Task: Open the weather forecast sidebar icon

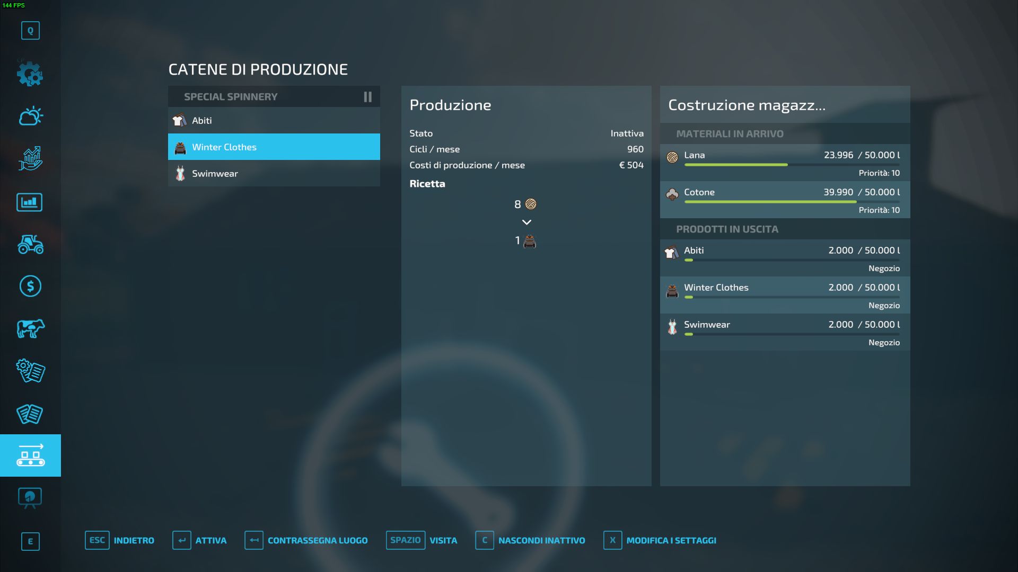Action: pos(30,116)
